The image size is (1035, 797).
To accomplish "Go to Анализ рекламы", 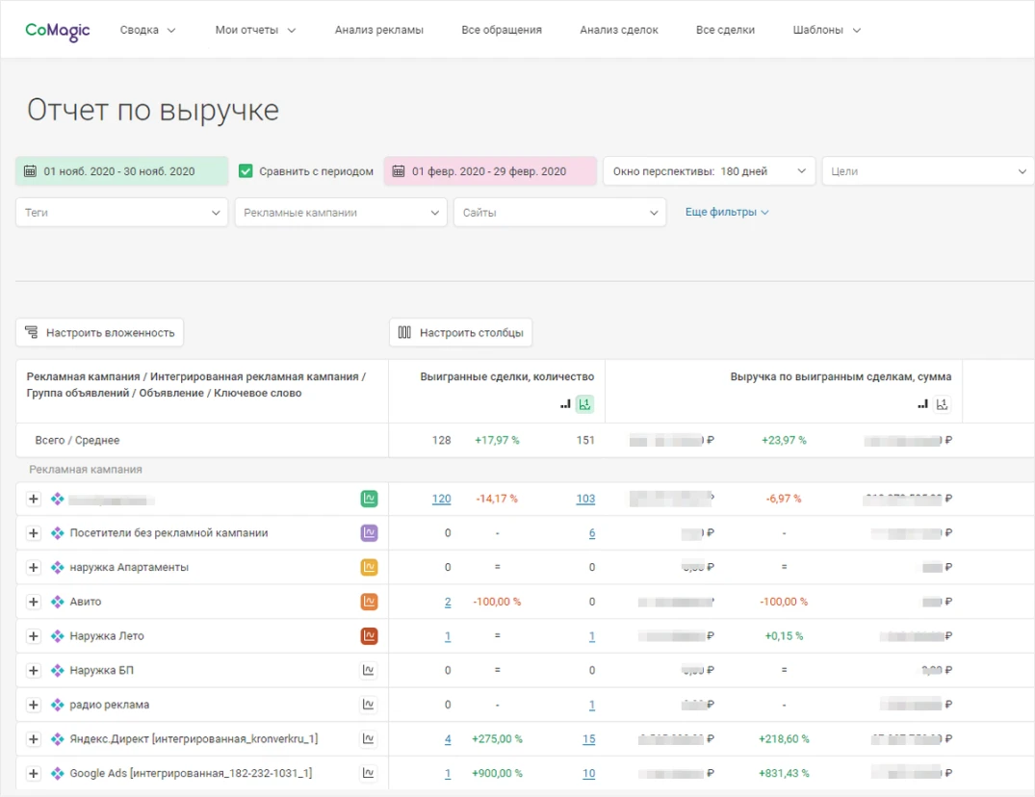I will 379,31.
